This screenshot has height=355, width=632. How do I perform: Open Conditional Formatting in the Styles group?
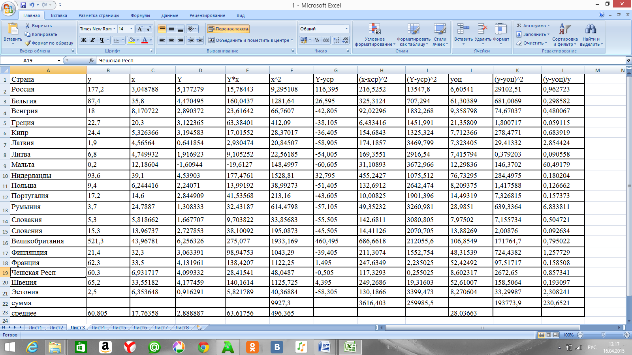[374, 35]
